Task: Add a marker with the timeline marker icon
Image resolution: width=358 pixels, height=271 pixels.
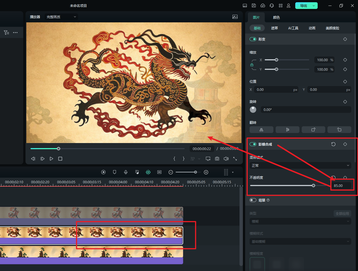Action: point(115,172)
